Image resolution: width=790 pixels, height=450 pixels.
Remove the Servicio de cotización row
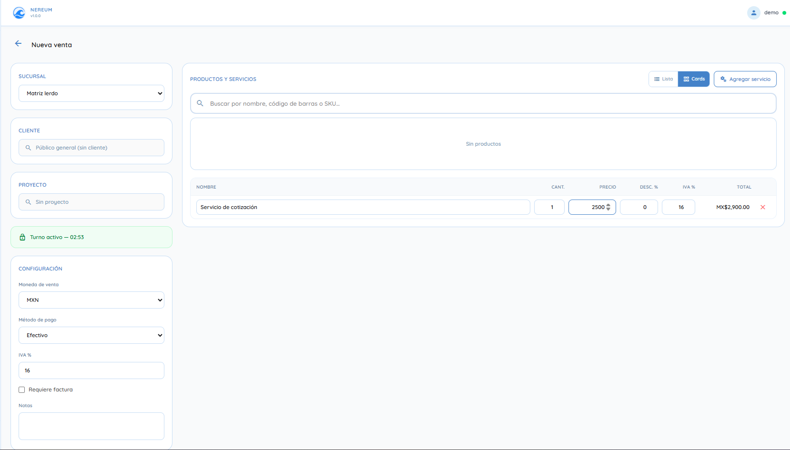[763, 207]
